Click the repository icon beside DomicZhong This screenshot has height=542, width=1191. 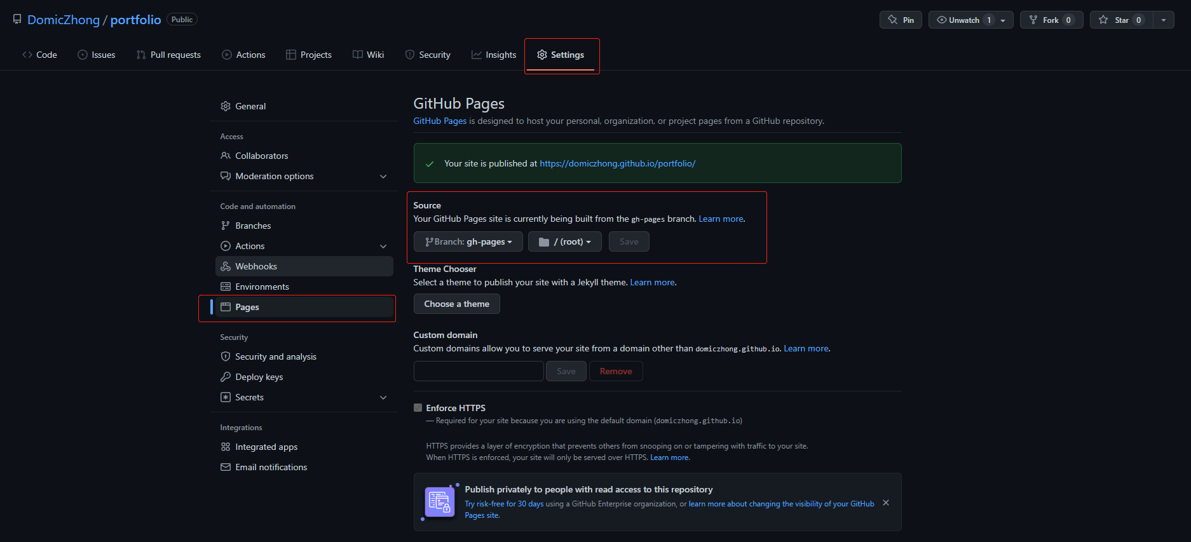[x=17, y=20]
